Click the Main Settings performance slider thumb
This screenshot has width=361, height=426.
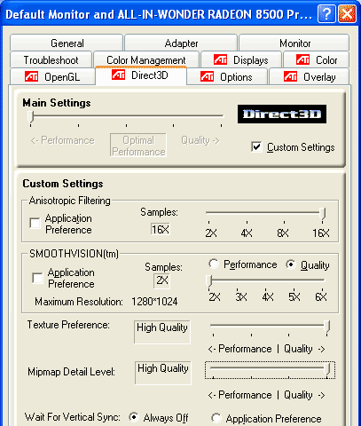click(x=31, y=117)
